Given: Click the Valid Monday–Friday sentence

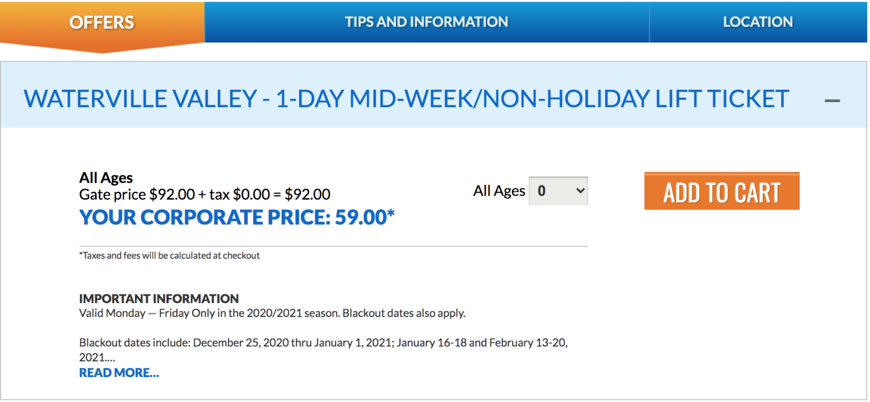Looking at the screenshot, I should click(x=272, y=313).
